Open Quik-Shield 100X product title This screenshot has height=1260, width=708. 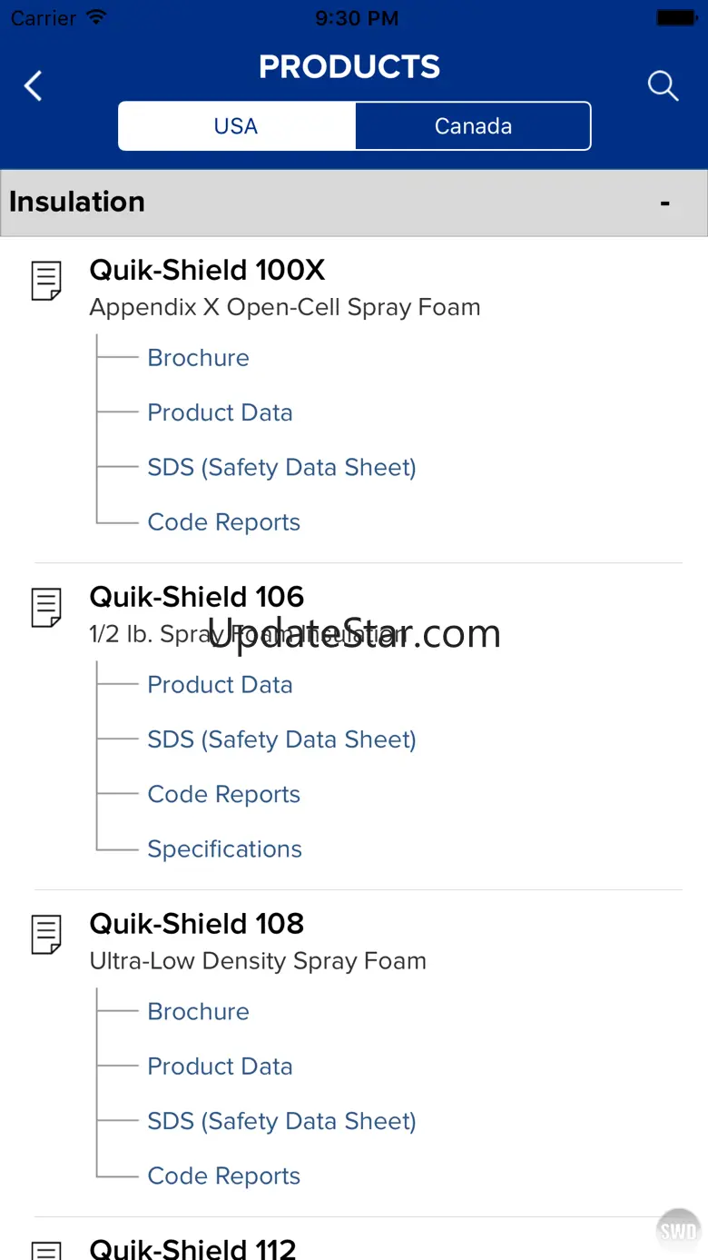coord(207,270)
